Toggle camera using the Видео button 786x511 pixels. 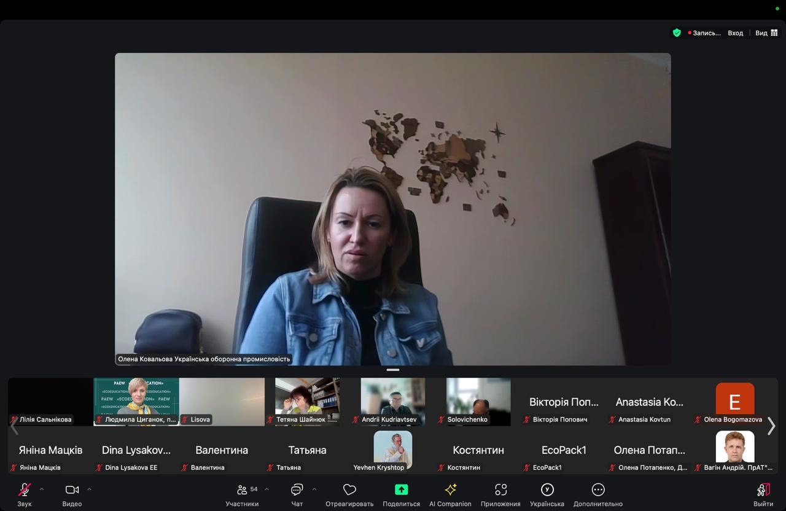coord(72,490)
